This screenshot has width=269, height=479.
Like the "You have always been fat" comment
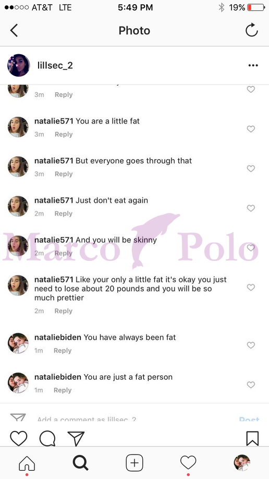pyautogui.click(x=251, y=345)
